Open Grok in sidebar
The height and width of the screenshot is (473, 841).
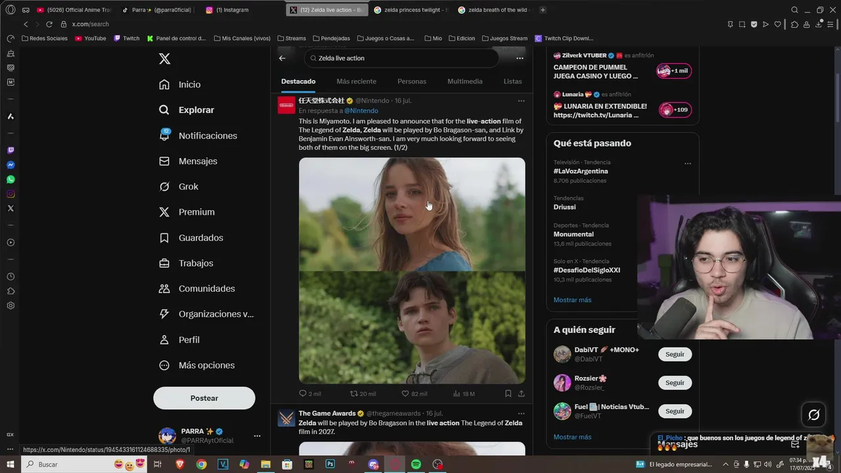179,187
